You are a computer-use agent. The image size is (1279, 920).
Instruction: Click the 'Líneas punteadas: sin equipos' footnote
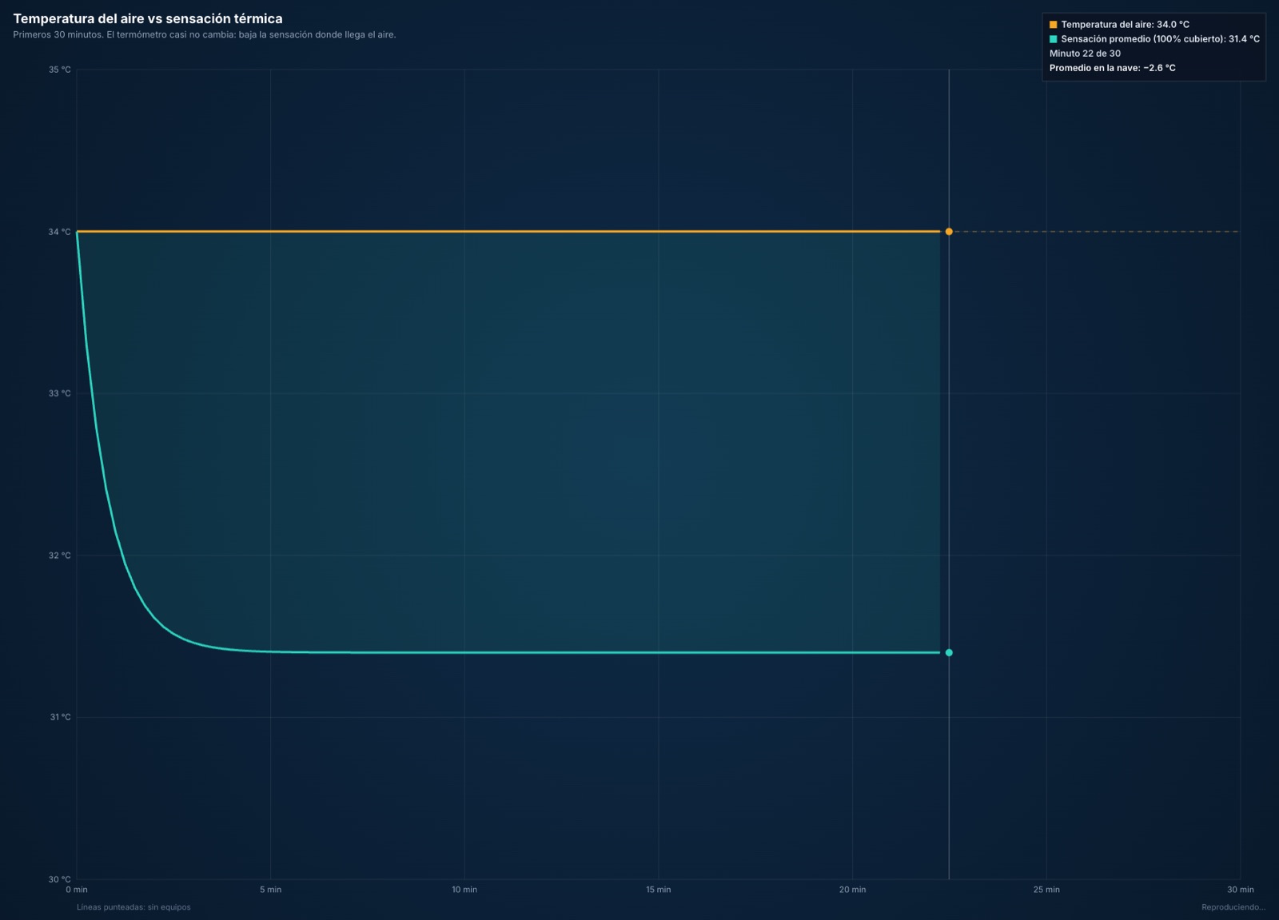point(133,907)
